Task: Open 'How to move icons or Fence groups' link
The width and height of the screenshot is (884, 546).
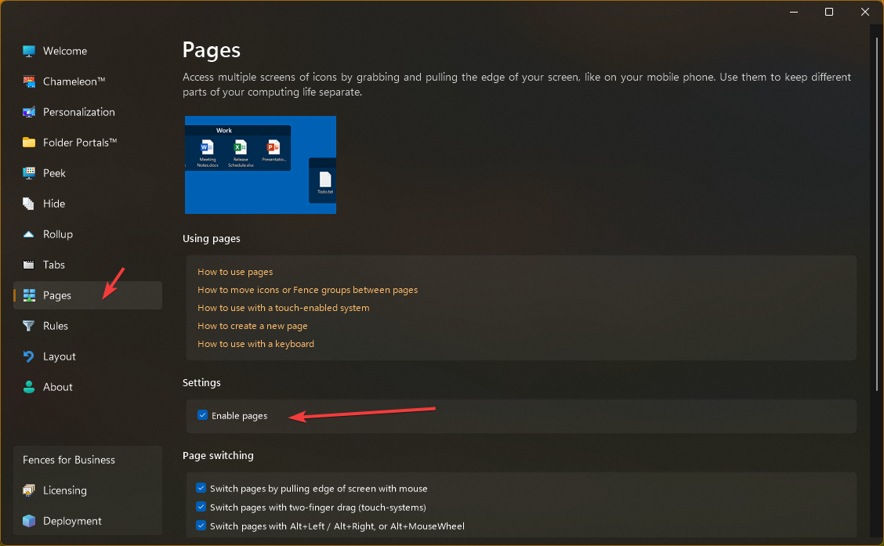Action: (x=307, y=290)
